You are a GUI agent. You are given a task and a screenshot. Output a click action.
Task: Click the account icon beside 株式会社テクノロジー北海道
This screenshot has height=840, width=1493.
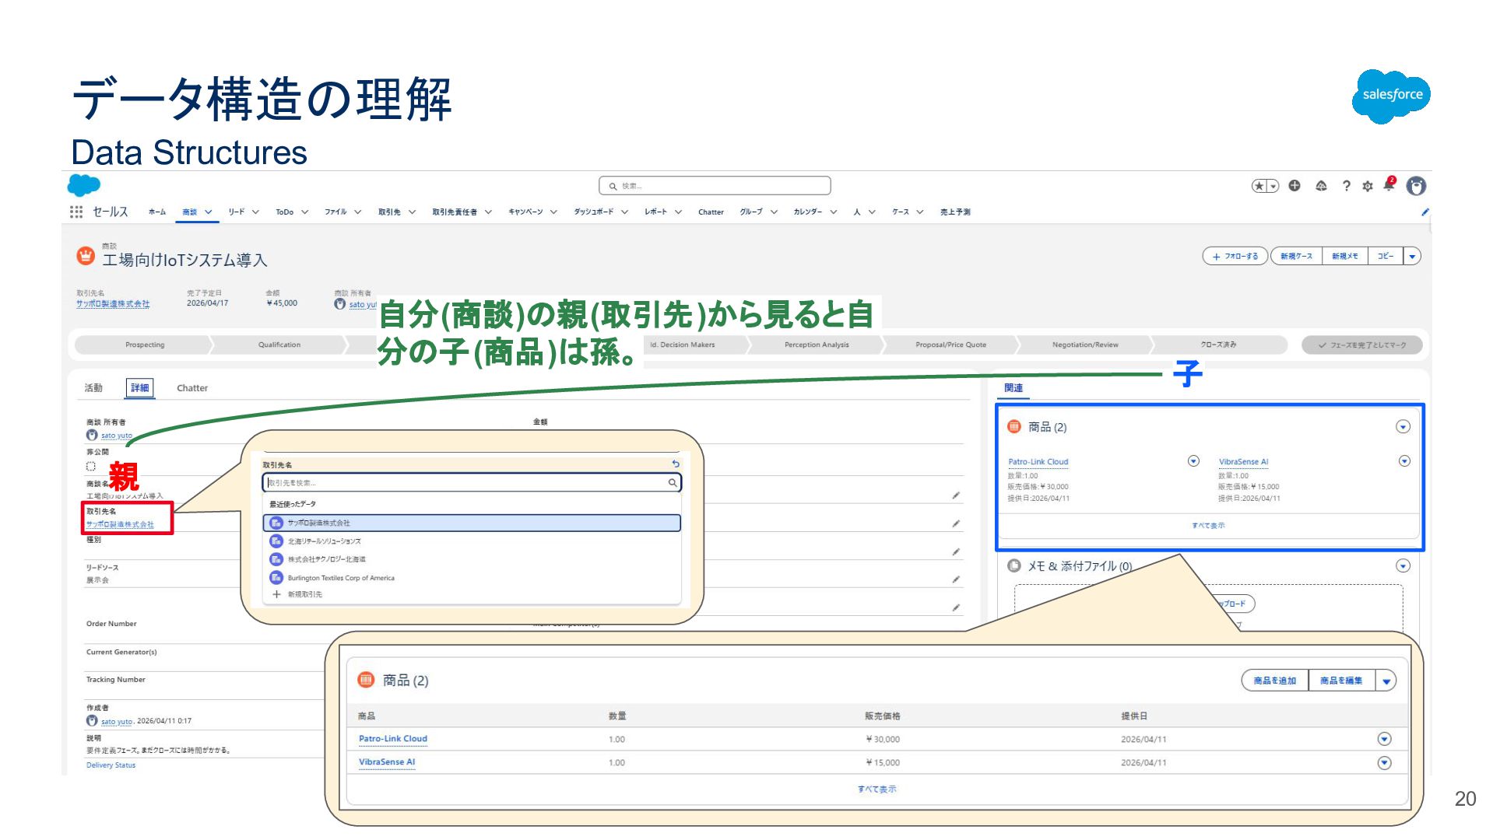276,559
